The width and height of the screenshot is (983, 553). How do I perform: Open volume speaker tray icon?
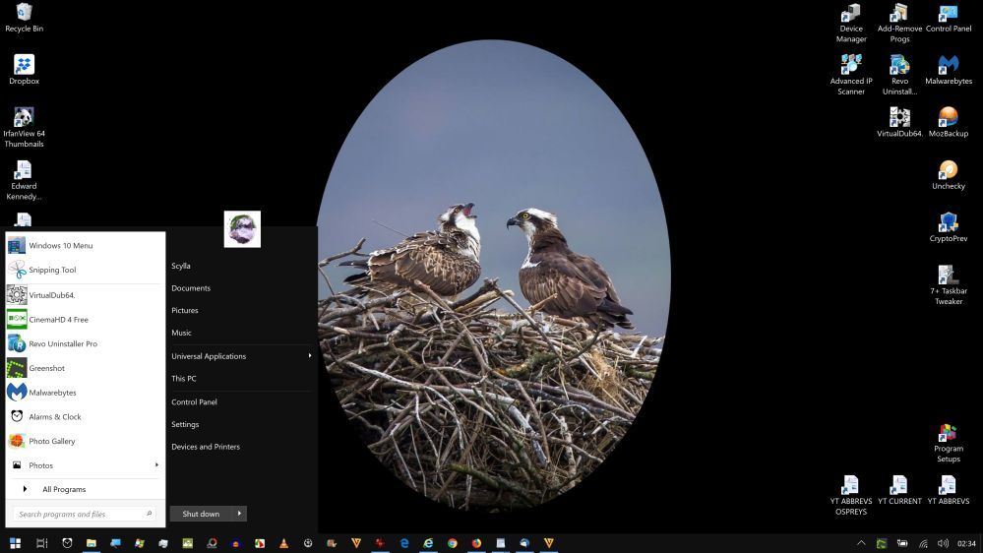(943, 543)
